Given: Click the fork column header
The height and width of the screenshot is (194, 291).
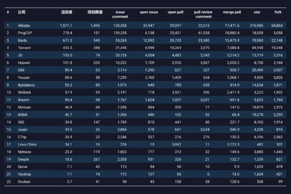Looking at the screenshot, I should (278, 12).
